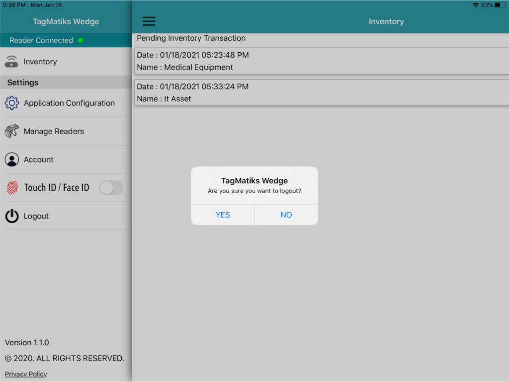Select Logout menu item
The image size is (509, 382).
pyautogui.click(x=66, y=216)
